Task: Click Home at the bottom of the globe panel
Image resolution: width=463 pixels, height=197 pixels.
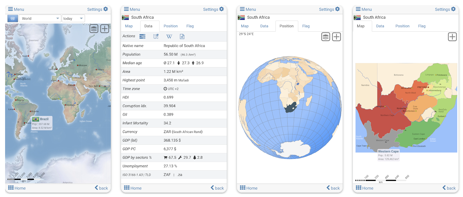Action: coord(248,188)
